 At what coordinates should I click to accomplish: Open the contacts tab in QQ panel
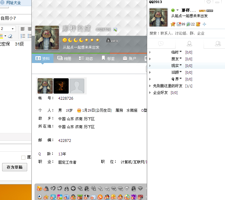point(189,43)
